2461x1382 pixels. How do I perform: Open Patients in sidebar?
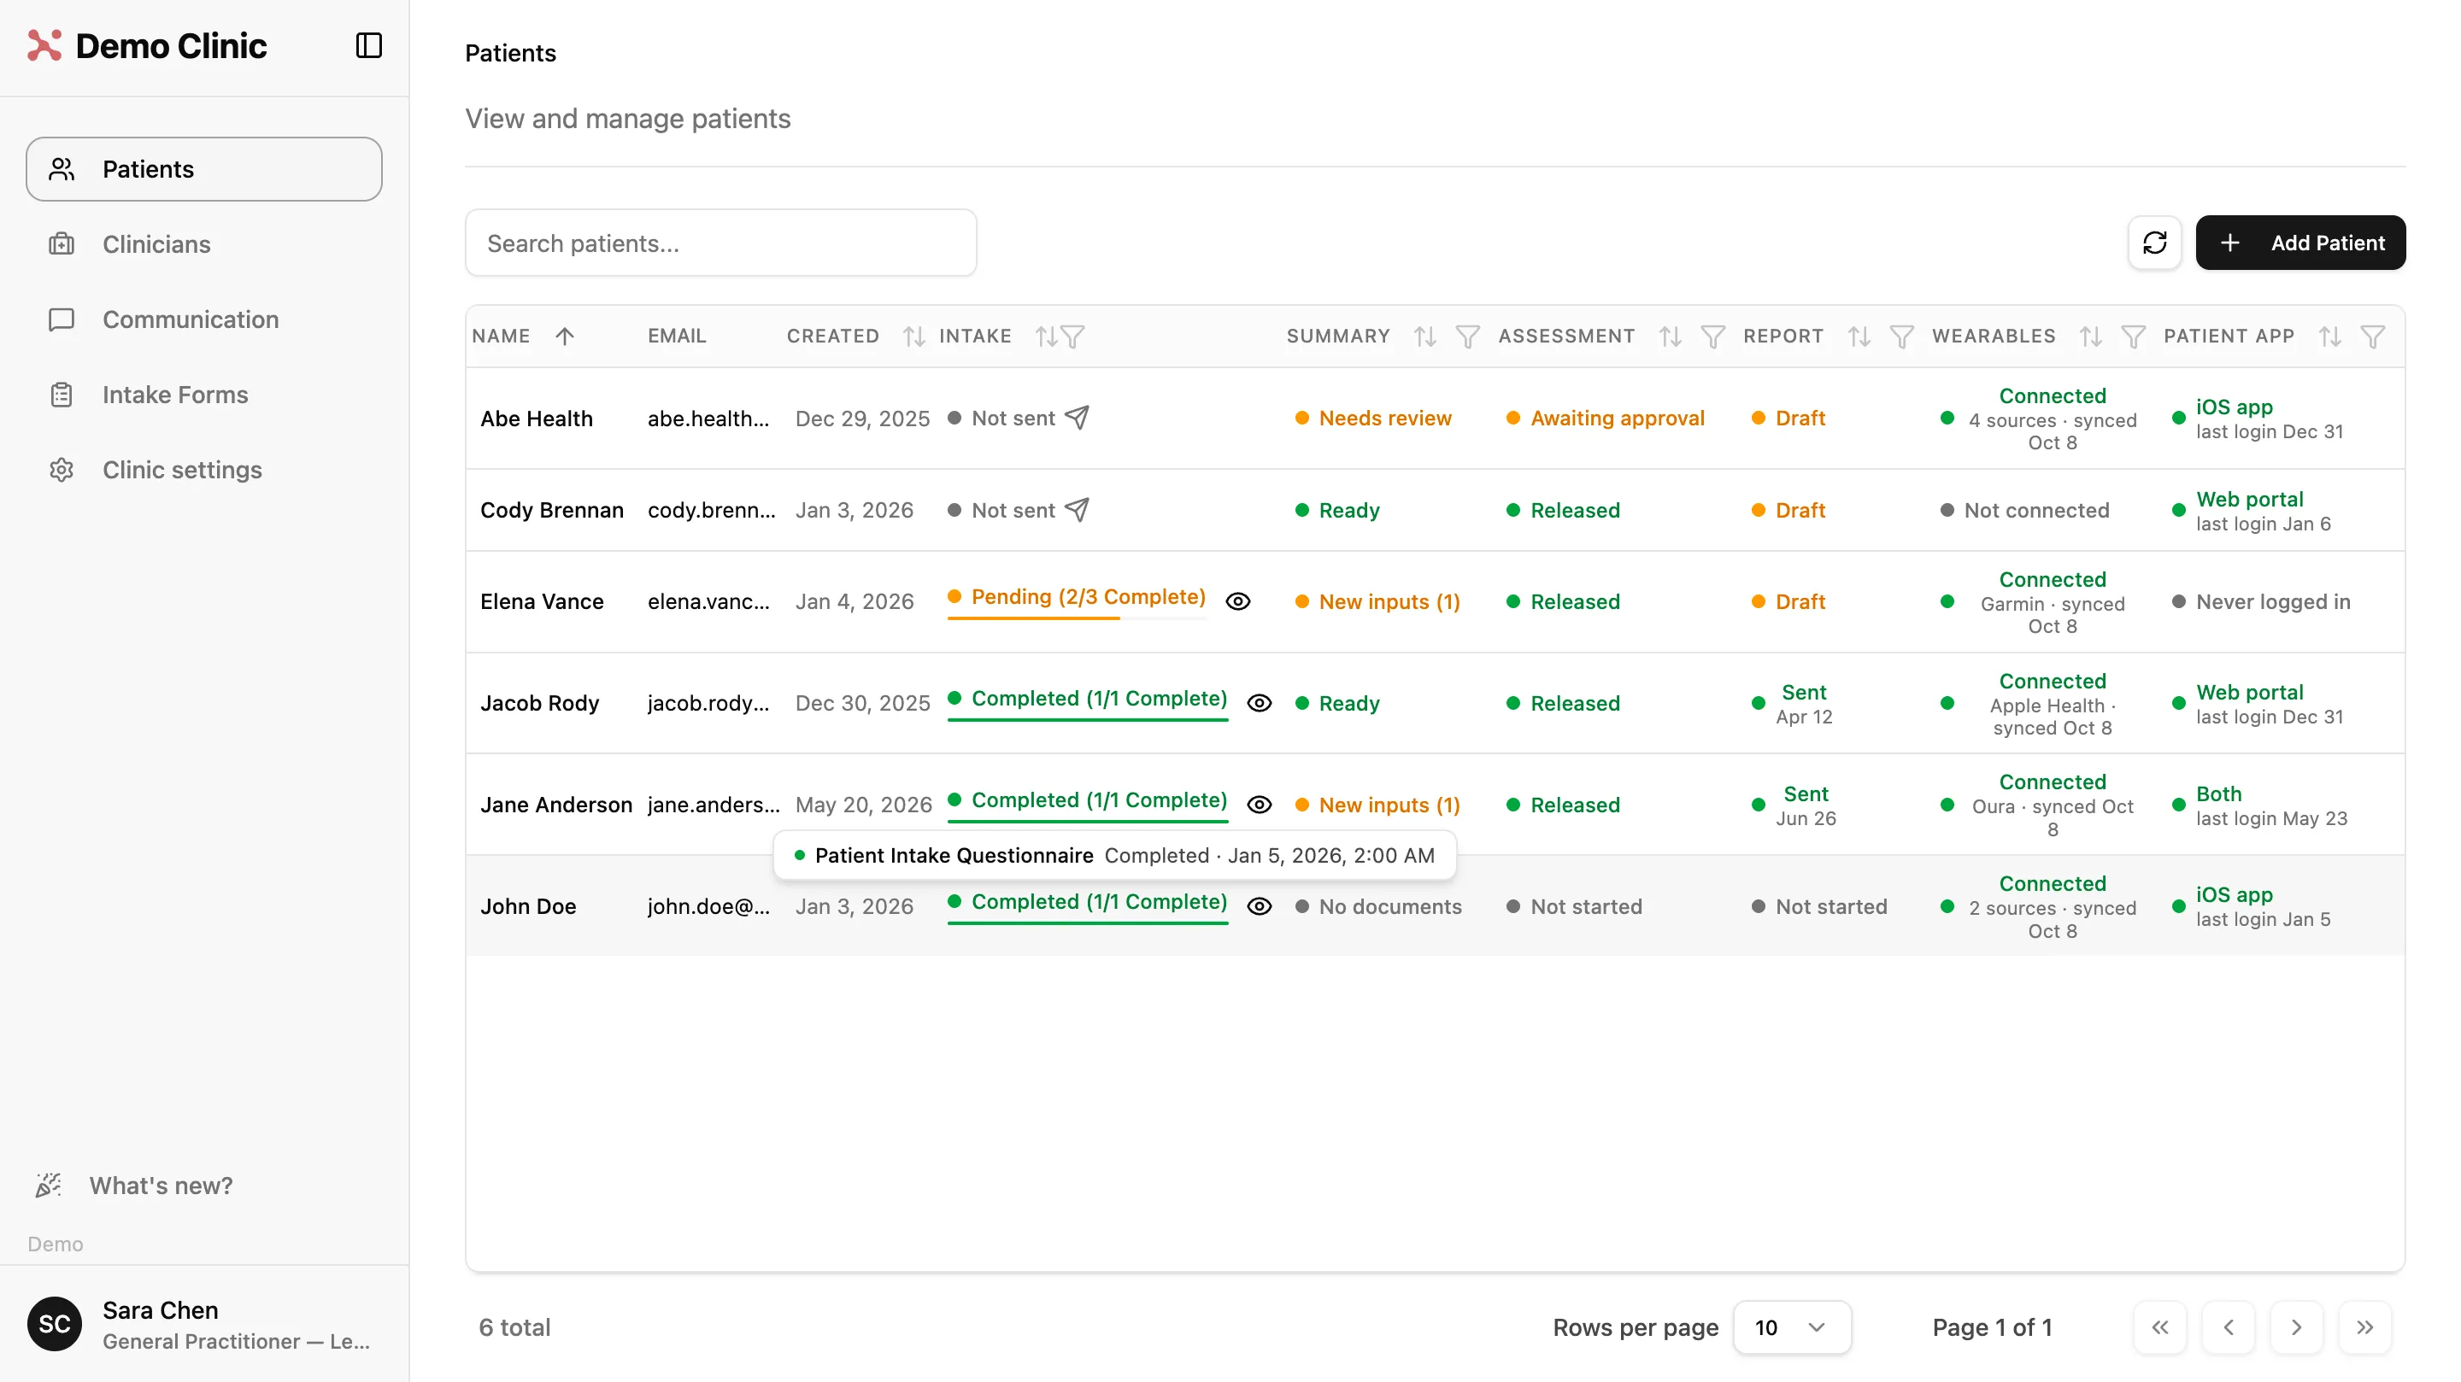pyautogui.click(x=203, y=169)
